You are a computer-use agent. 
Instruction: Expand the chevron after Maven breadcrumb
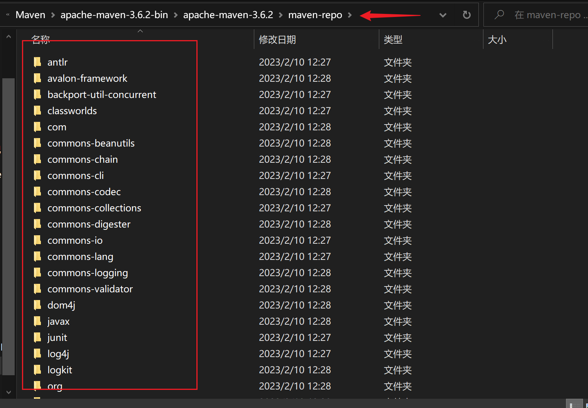coord(53,15)
